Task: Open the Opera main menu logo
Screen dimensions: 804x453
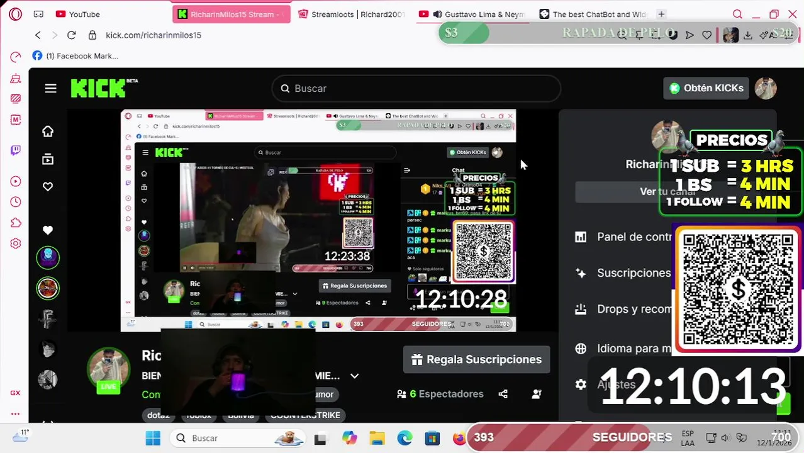Action: click(x=16, y=14)
